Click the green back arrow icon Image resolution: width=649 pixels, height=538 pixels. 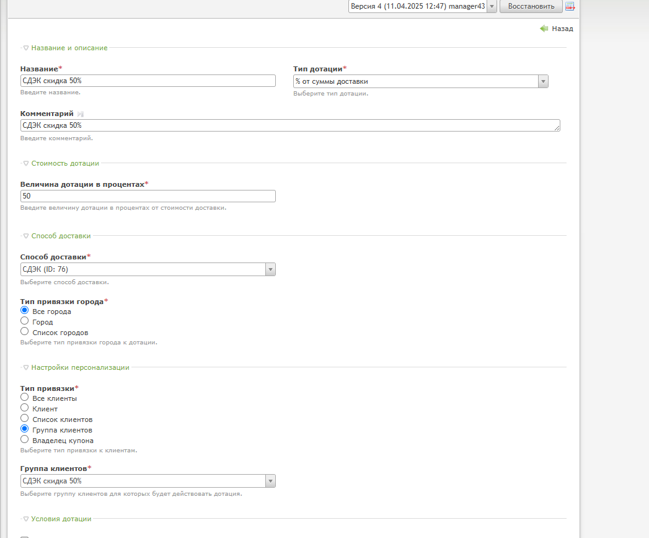544,28
